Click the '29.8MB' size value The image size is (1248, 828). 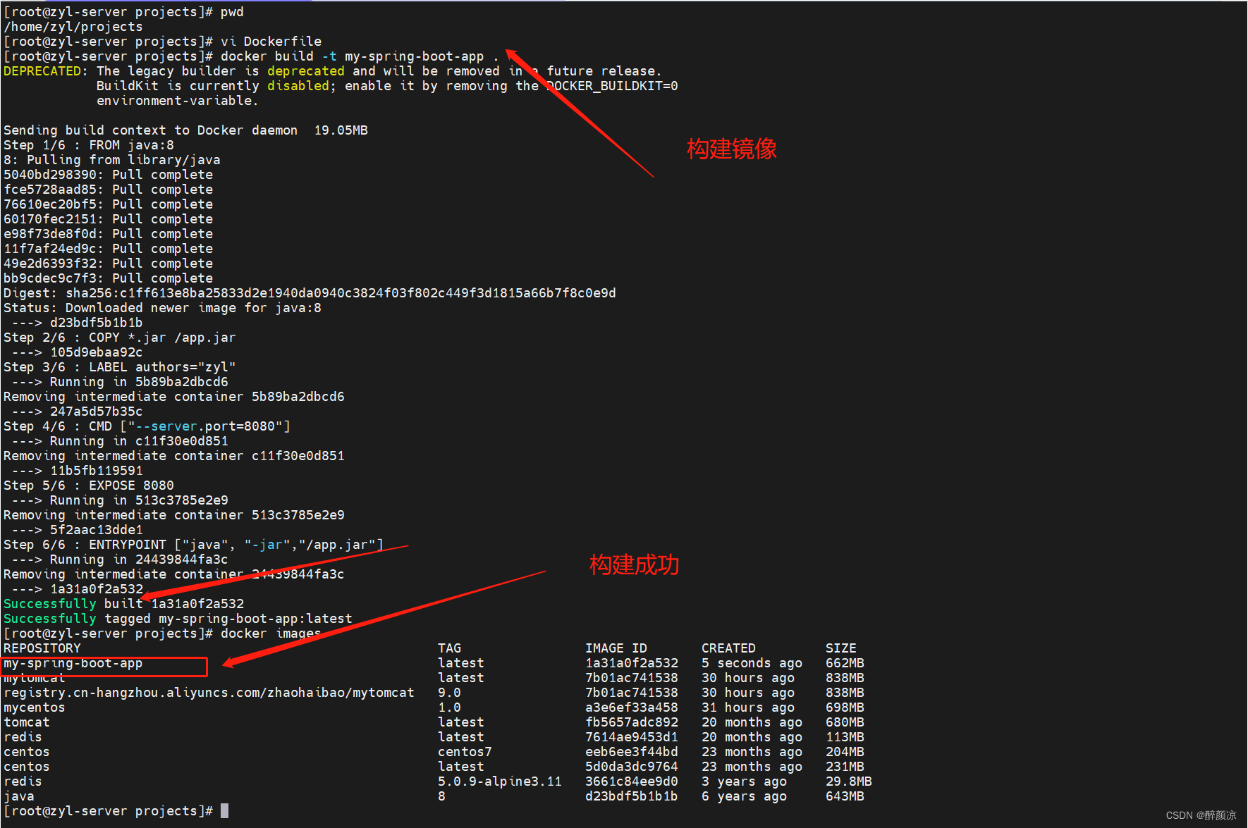(849, 781)
